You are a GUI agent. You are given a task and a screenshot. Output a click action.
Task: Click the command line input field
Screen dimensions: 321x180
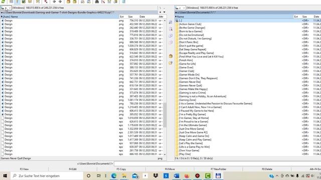pos(217,163)
